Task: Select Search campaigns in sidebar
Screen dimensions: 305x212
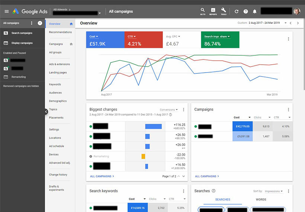Action: 22,33
